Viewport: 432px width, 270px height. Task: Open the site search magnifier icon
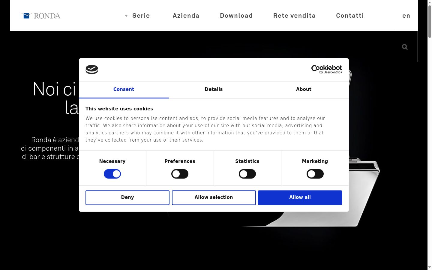pyautogui.click(x=405, y=47)
